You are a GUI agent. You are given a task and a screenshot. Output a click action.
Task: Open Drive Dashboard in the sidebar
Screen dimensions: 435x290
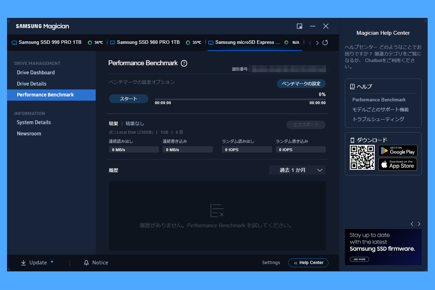click(36, 73)
